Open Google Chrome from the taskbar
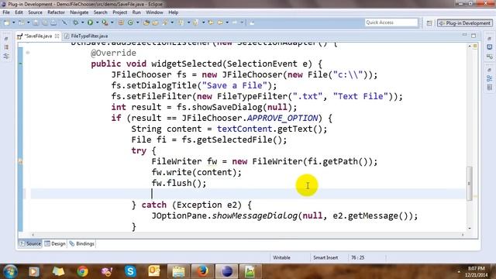The width and height of the screenshot is (496, 279). (x=83, y=271)
